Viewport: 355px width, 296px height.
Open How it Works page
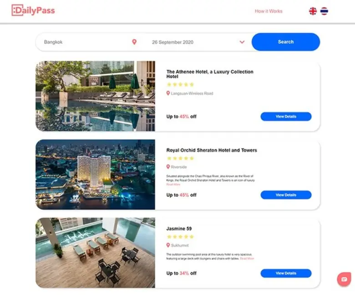coord(269,11)
